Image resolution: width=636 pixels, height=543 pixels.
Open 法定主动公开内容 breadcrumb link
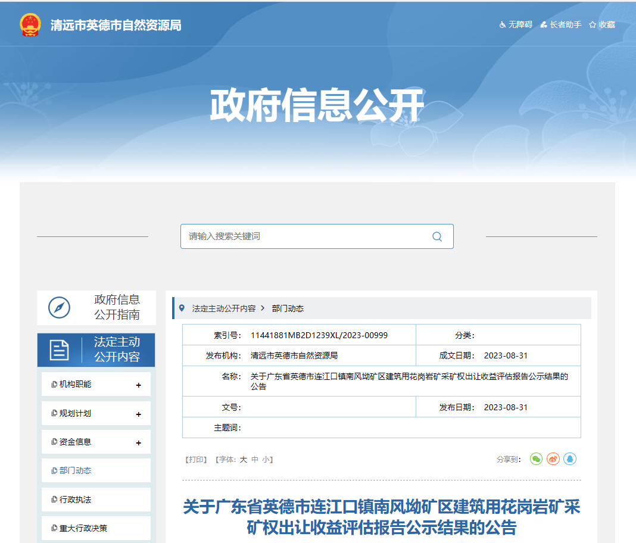click(x=223, y=308)
